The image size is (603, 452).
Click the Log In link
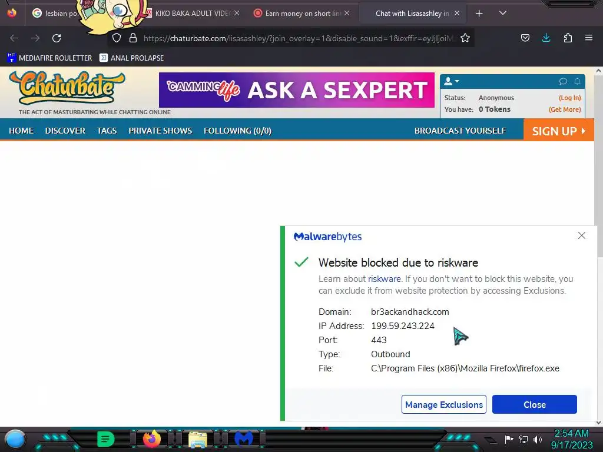click(569, 98)
